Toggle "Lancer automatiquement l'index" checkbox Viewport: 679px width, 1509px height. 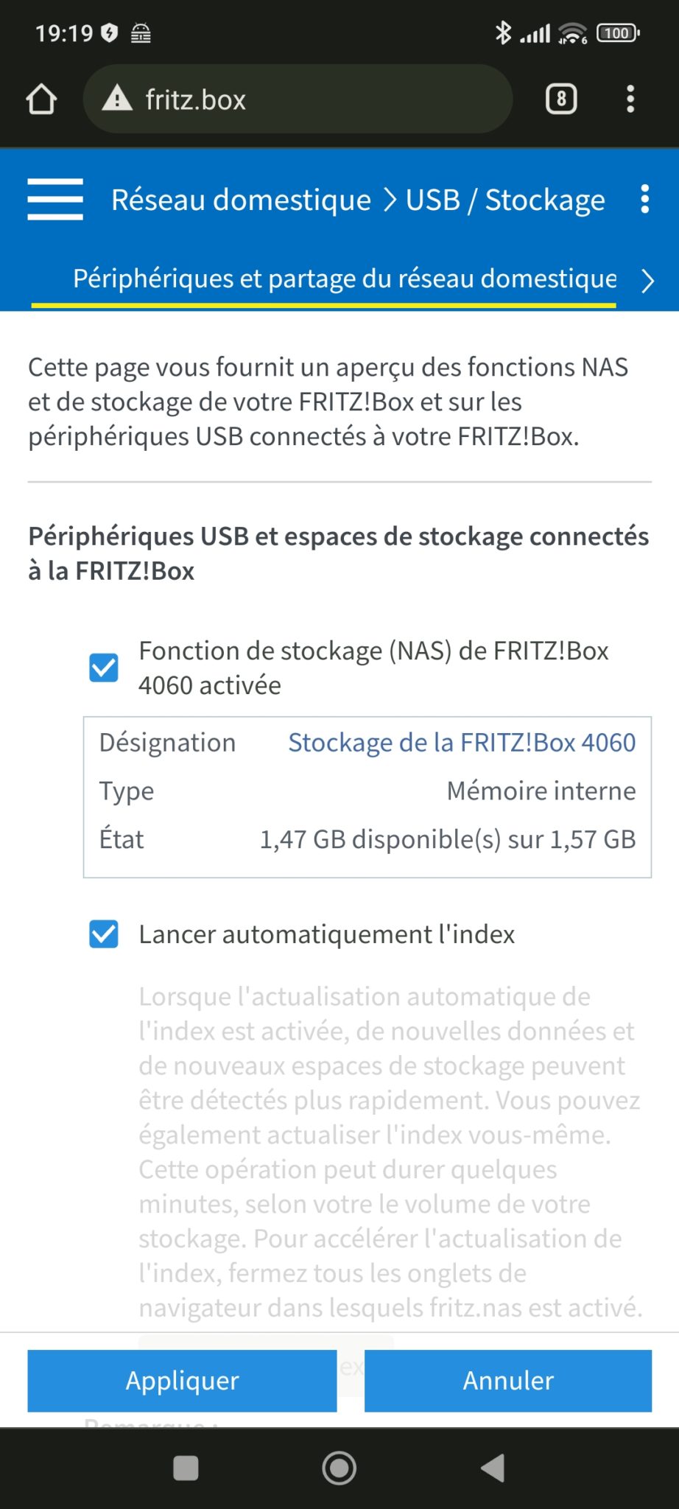(104, 934)
